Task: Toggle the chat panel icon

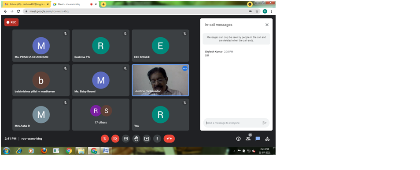Action: coord(258,138)
